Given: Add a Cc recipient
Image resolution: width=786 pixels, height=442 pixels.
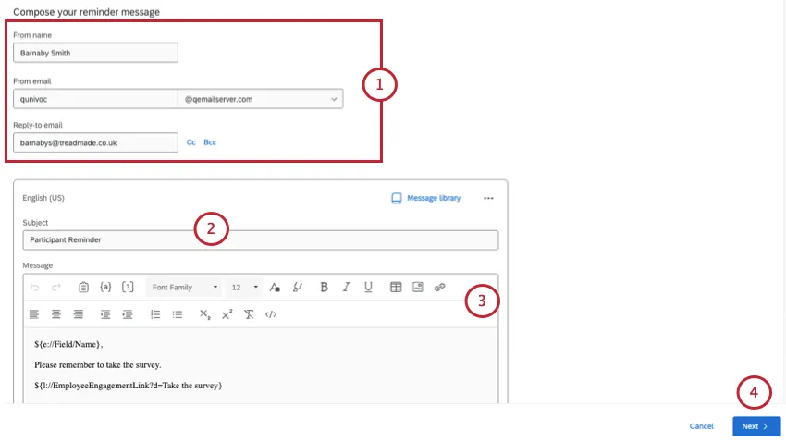Looking at the screenshot, I should pyautogui.click(x=191, y=142).
